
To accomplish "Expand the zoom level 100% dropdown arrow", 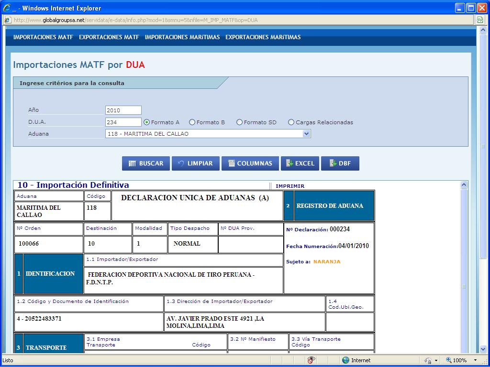I will point(475,360).
